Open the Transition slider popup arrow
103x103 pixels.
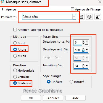87,66
